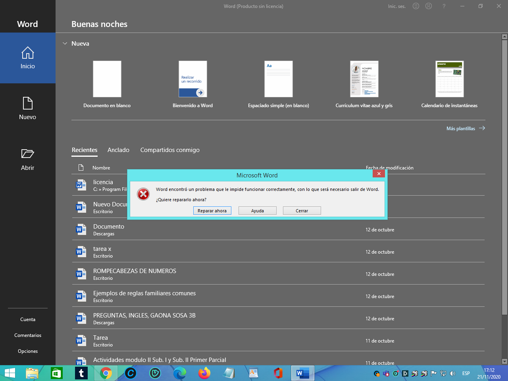This screenshot has height=381, width=508.
Task: Open the Windows Start button
Action: pos(10,373)
